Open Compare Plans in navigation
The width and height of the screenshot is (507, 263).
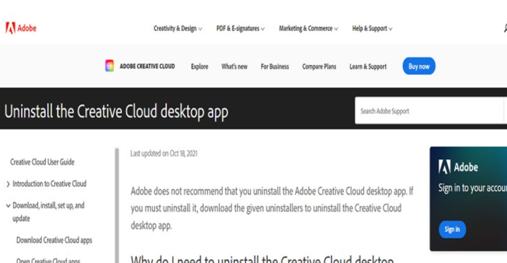pos(319,66)
